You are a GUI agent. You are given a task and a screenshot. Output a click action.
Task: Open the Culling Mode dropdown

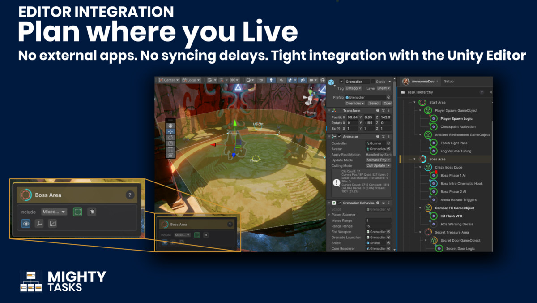(x=378, y=166)
